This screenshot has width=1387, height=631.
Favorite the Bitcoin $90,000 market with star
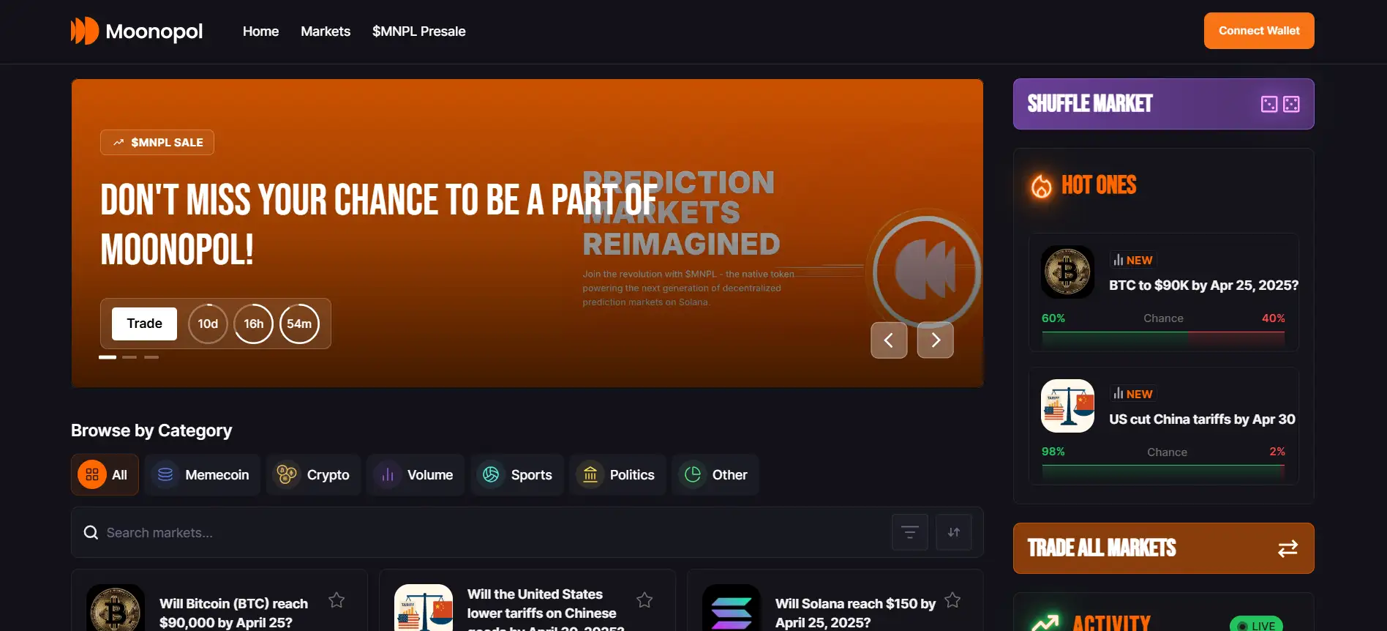click(x=337, y=600)
